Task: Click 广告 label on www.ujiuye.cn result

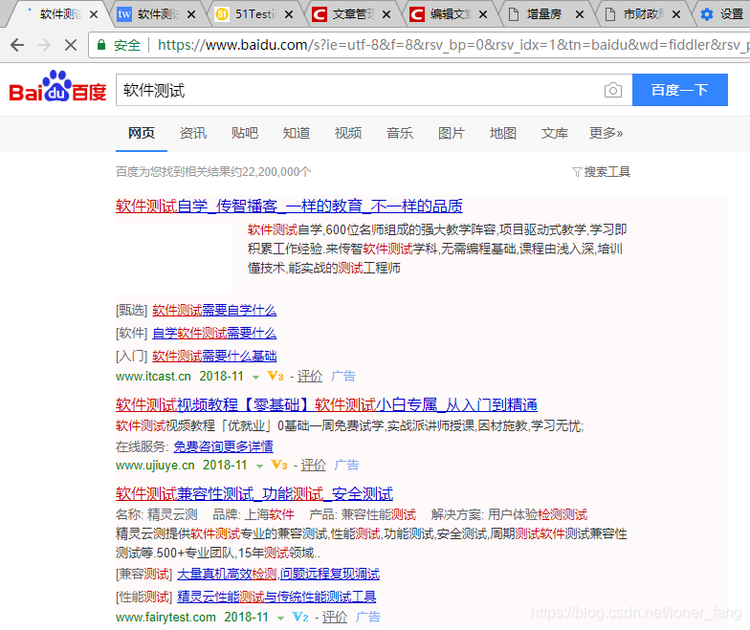Action: [346, 465]
